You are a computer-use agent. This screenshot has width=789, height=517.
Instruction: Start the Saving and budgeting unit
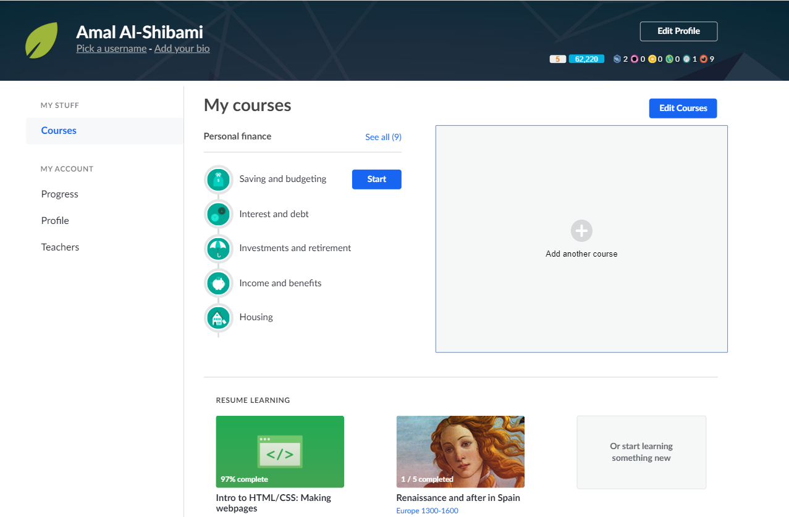(x=376, y=180)
